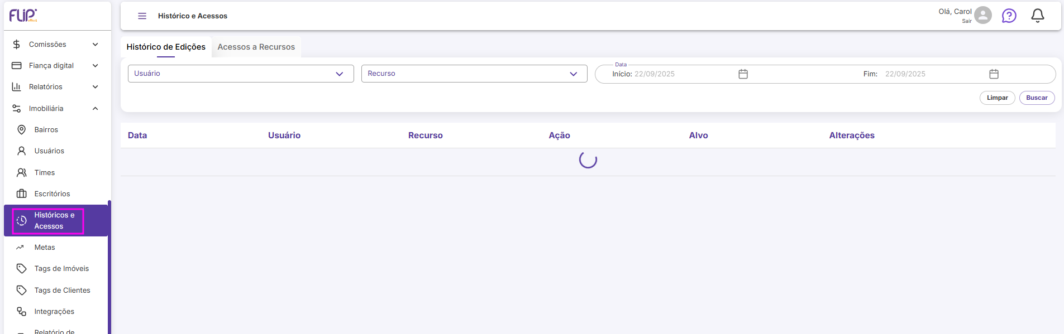
Task: Click the Data column header
Action: [x=137, y=135]
